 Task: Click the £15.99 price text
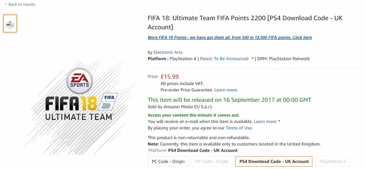click(170, 76)
